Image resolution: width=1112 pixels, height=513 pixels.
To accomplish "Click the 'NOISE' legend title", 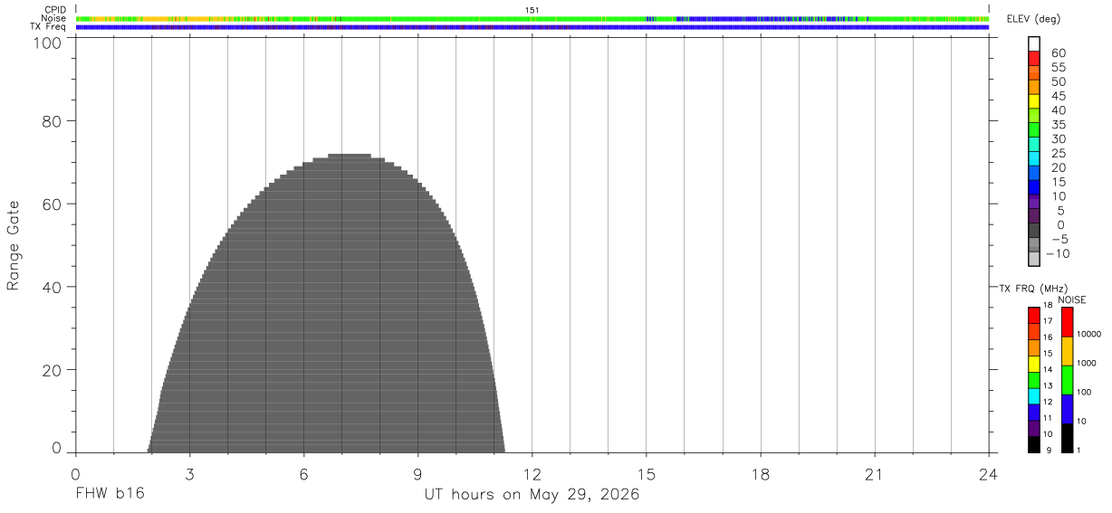I will coord(1071,299).
